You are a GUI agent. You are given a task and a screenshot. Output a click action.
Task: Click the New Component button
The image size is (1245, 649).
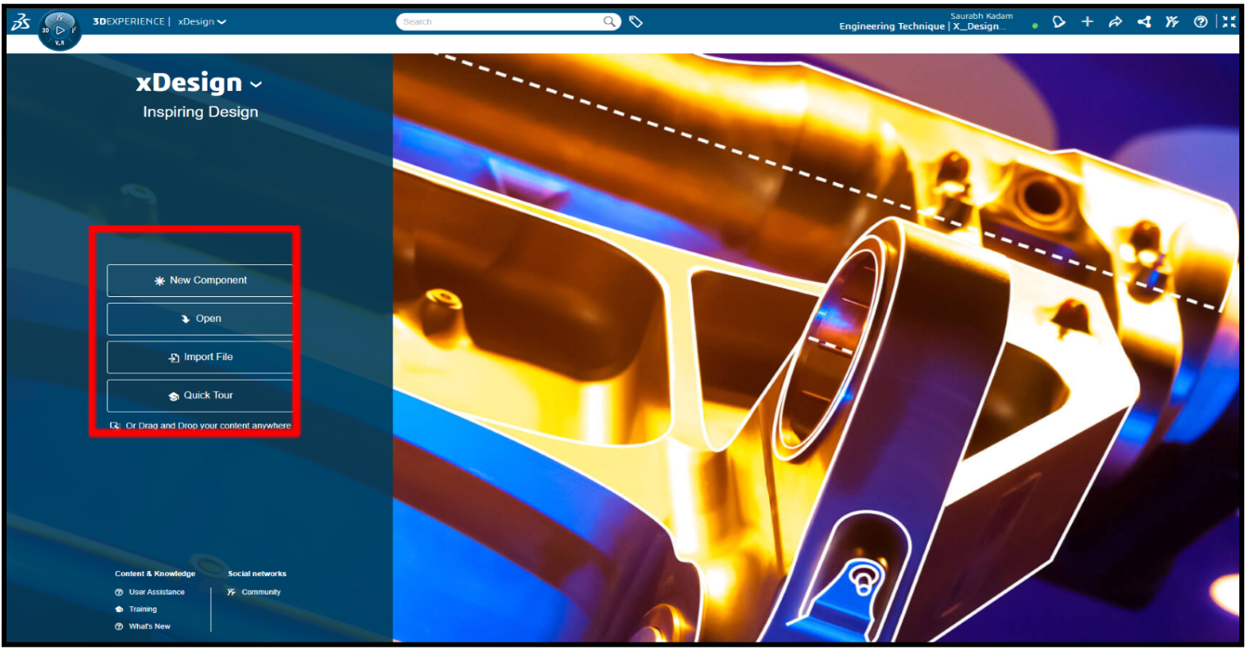coord(200,281)
